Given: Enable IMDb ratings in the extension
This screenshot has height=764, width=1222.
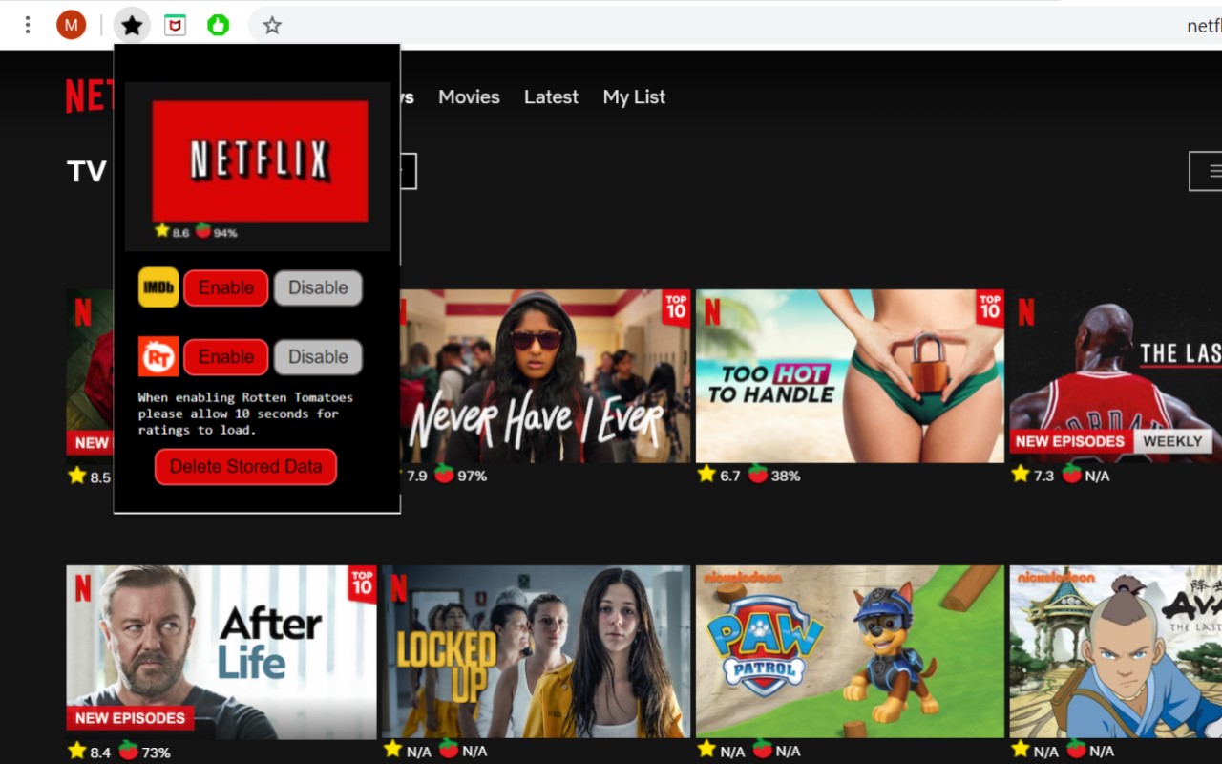Looking at the screenshot, I should tap(225, 286).
